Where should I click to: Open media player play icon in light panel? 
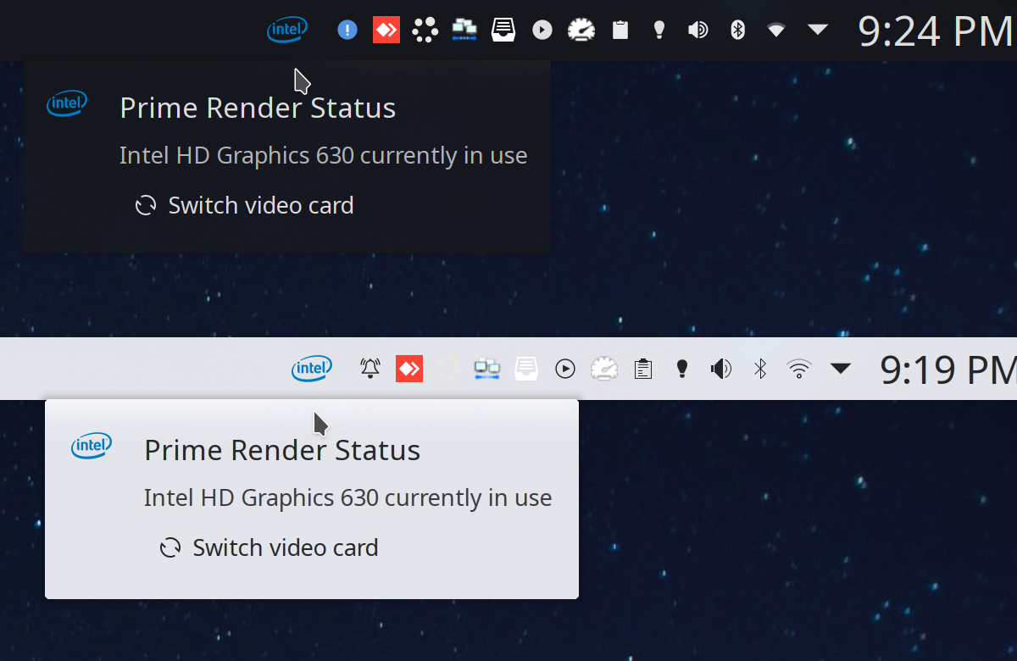tap(565, 369)
